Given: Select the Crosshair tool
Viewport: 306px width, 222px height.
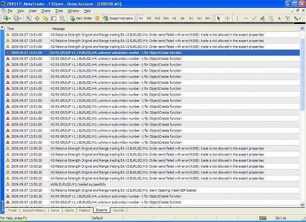Looking at the screenshot, I should tap(227, 18).
